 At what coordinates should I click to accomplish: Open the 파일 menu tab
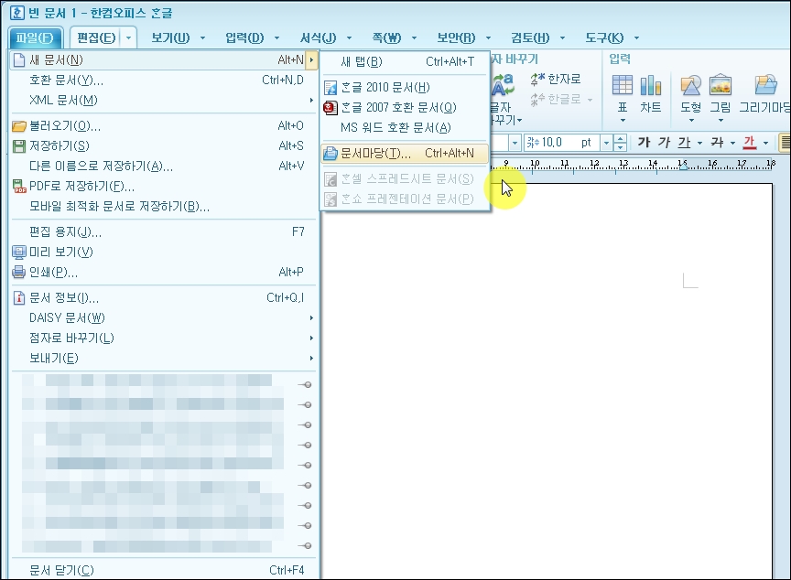pyautogui.click(x=36, y=38)
